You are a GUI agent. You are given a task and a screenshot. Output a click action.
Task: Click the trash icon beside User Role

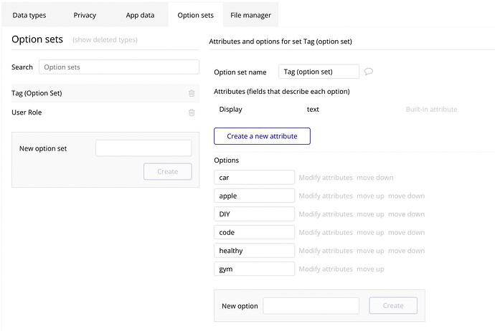(x=192, y=112)
